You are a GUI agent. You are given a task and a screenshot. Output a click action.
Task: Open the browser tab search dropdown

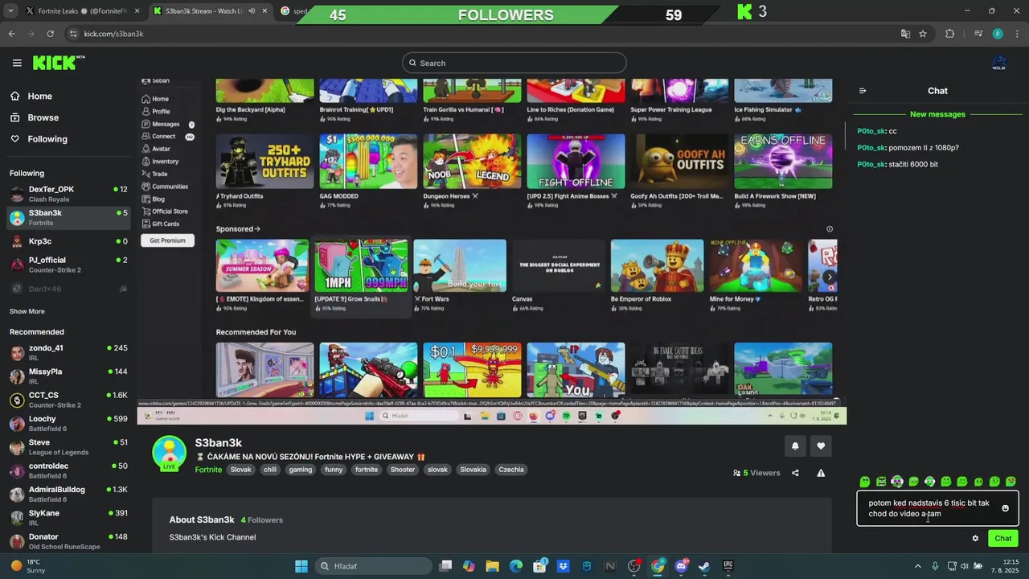(10, 11)
